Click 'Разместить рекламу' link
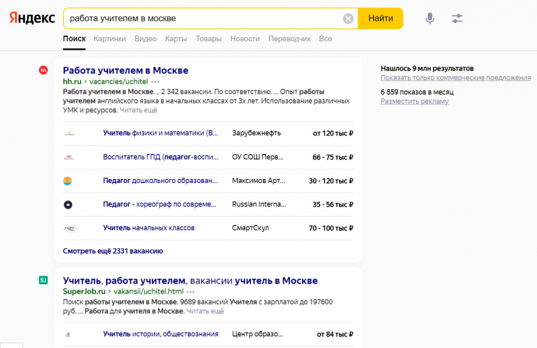The image size is (537, 348). click(414, 101)
